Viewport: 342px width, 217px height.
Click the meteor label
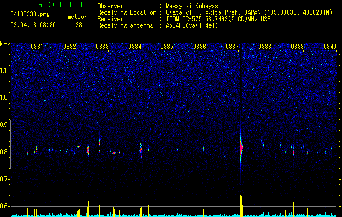[77, 17]
